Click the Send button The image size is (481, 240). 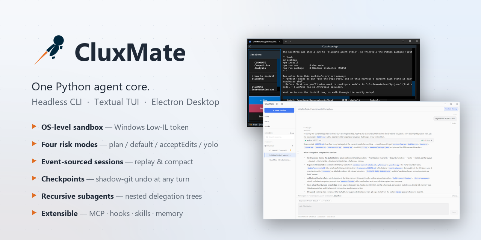coord(454,212)
